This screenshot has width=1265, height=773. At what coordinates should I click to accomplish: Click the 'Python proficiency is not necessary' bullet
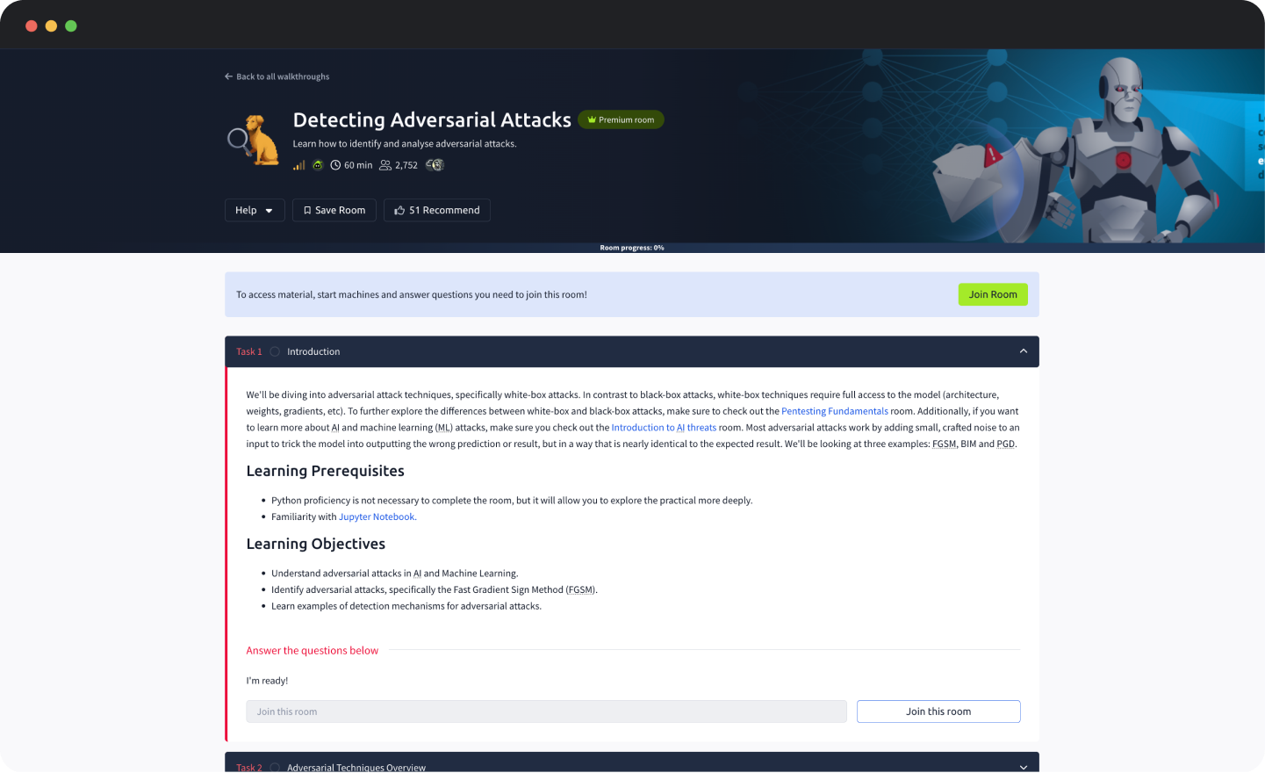[512, 501]
